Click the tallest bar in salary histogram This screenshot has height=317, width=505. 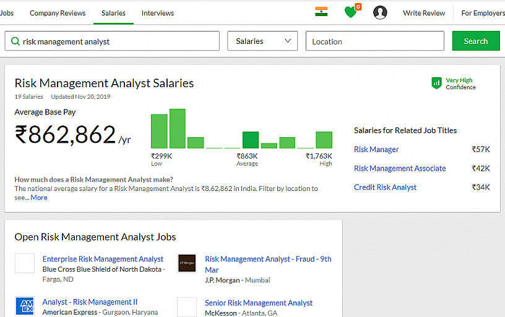pos(178,129)
